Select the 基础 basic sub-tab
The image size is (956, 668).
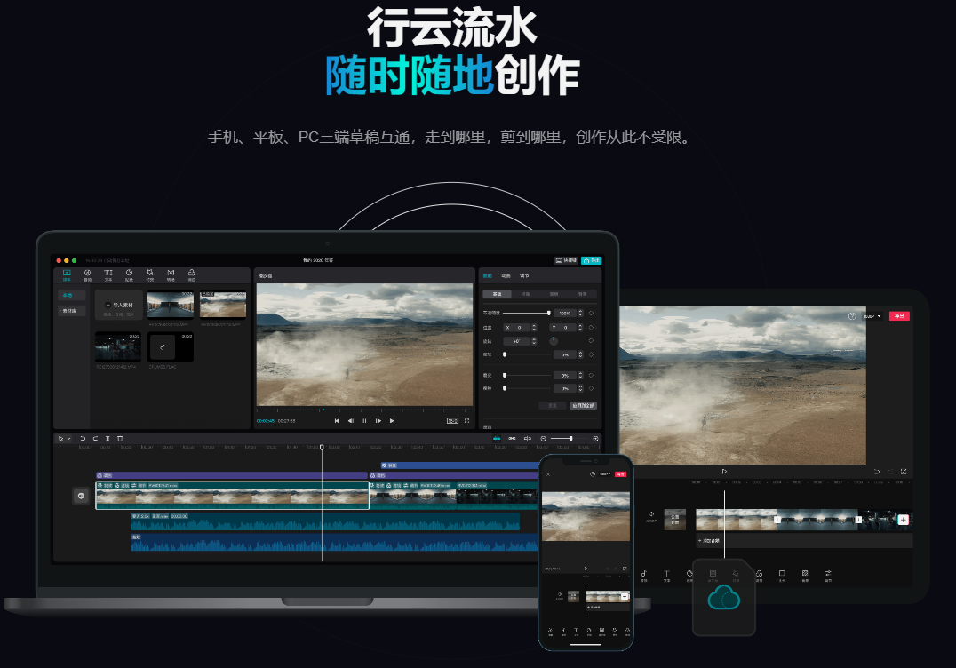497,294
